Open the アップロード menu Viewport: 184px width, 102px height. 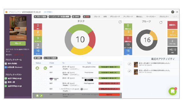click(x=128, y=16)
